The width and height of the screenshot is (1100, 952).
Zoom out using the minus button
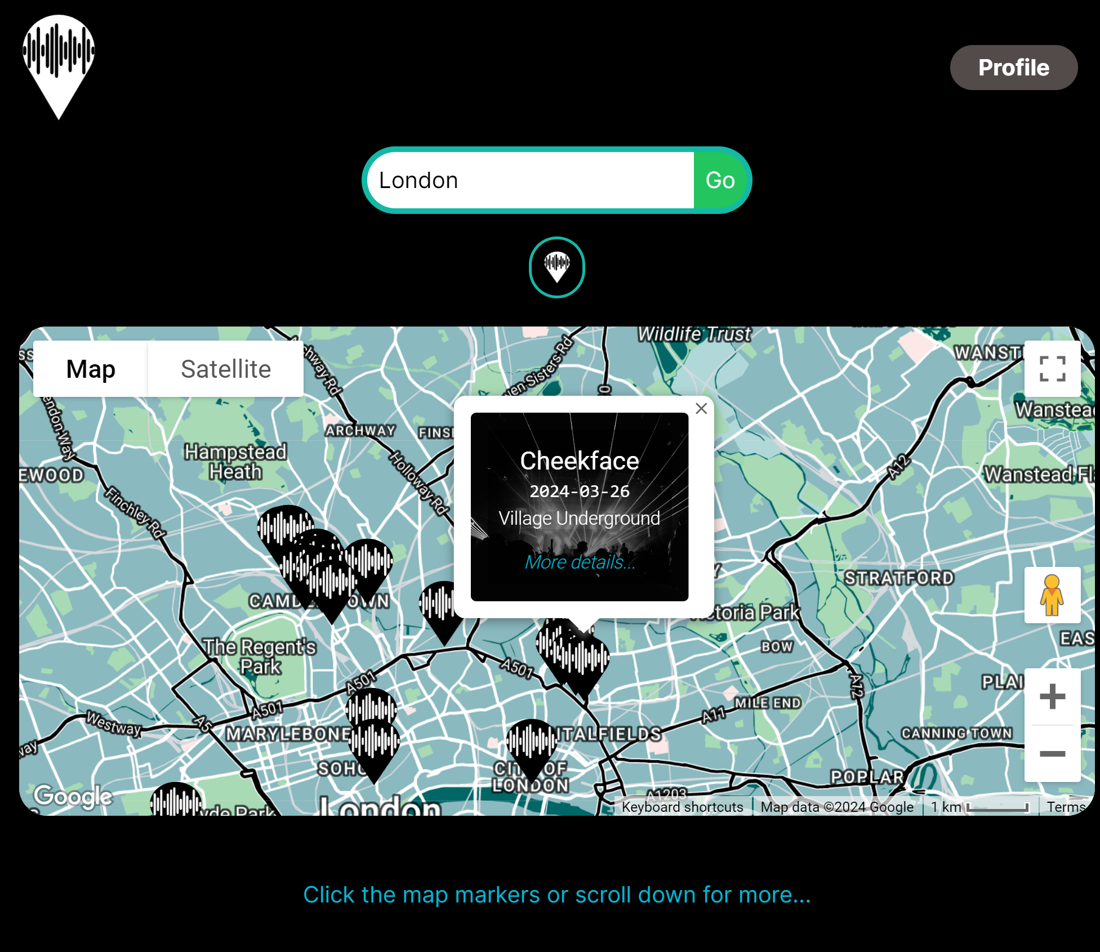click(x=1052, y=754)
